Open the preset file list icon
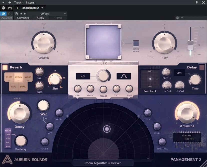 tap(16, 14)
